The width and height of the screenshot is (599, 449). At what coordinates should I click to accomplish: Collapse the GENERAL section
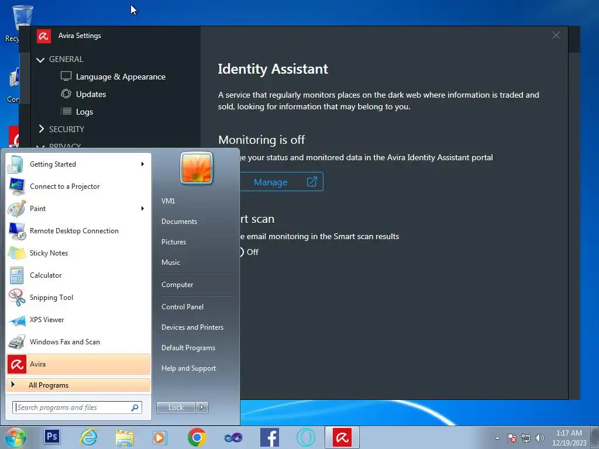point(40,60)
